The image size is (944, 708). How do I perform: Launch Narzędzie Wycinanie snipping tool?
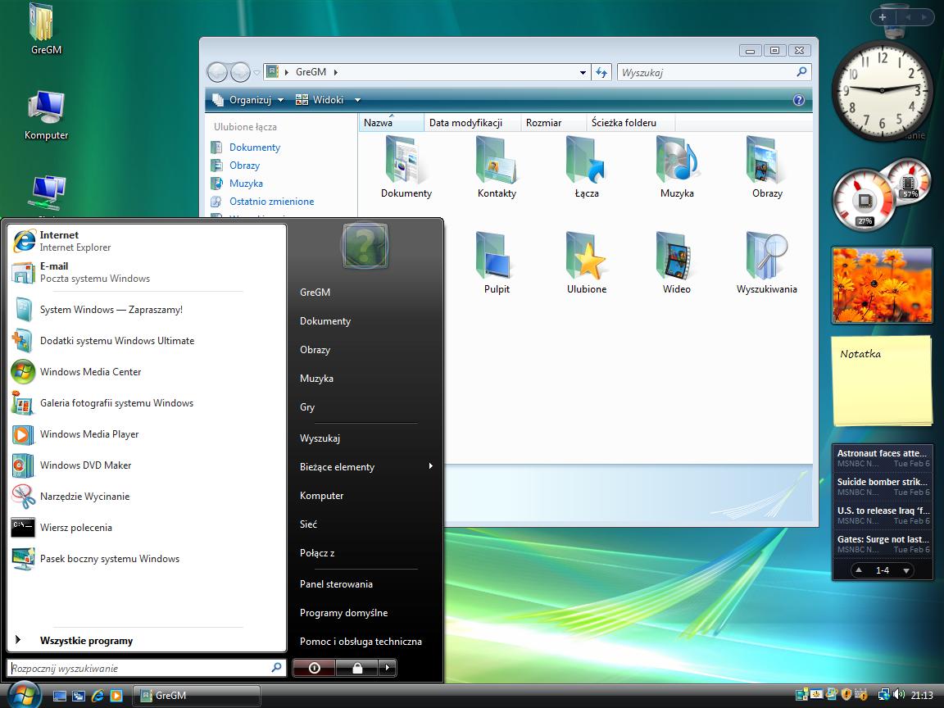click(147, 497)
